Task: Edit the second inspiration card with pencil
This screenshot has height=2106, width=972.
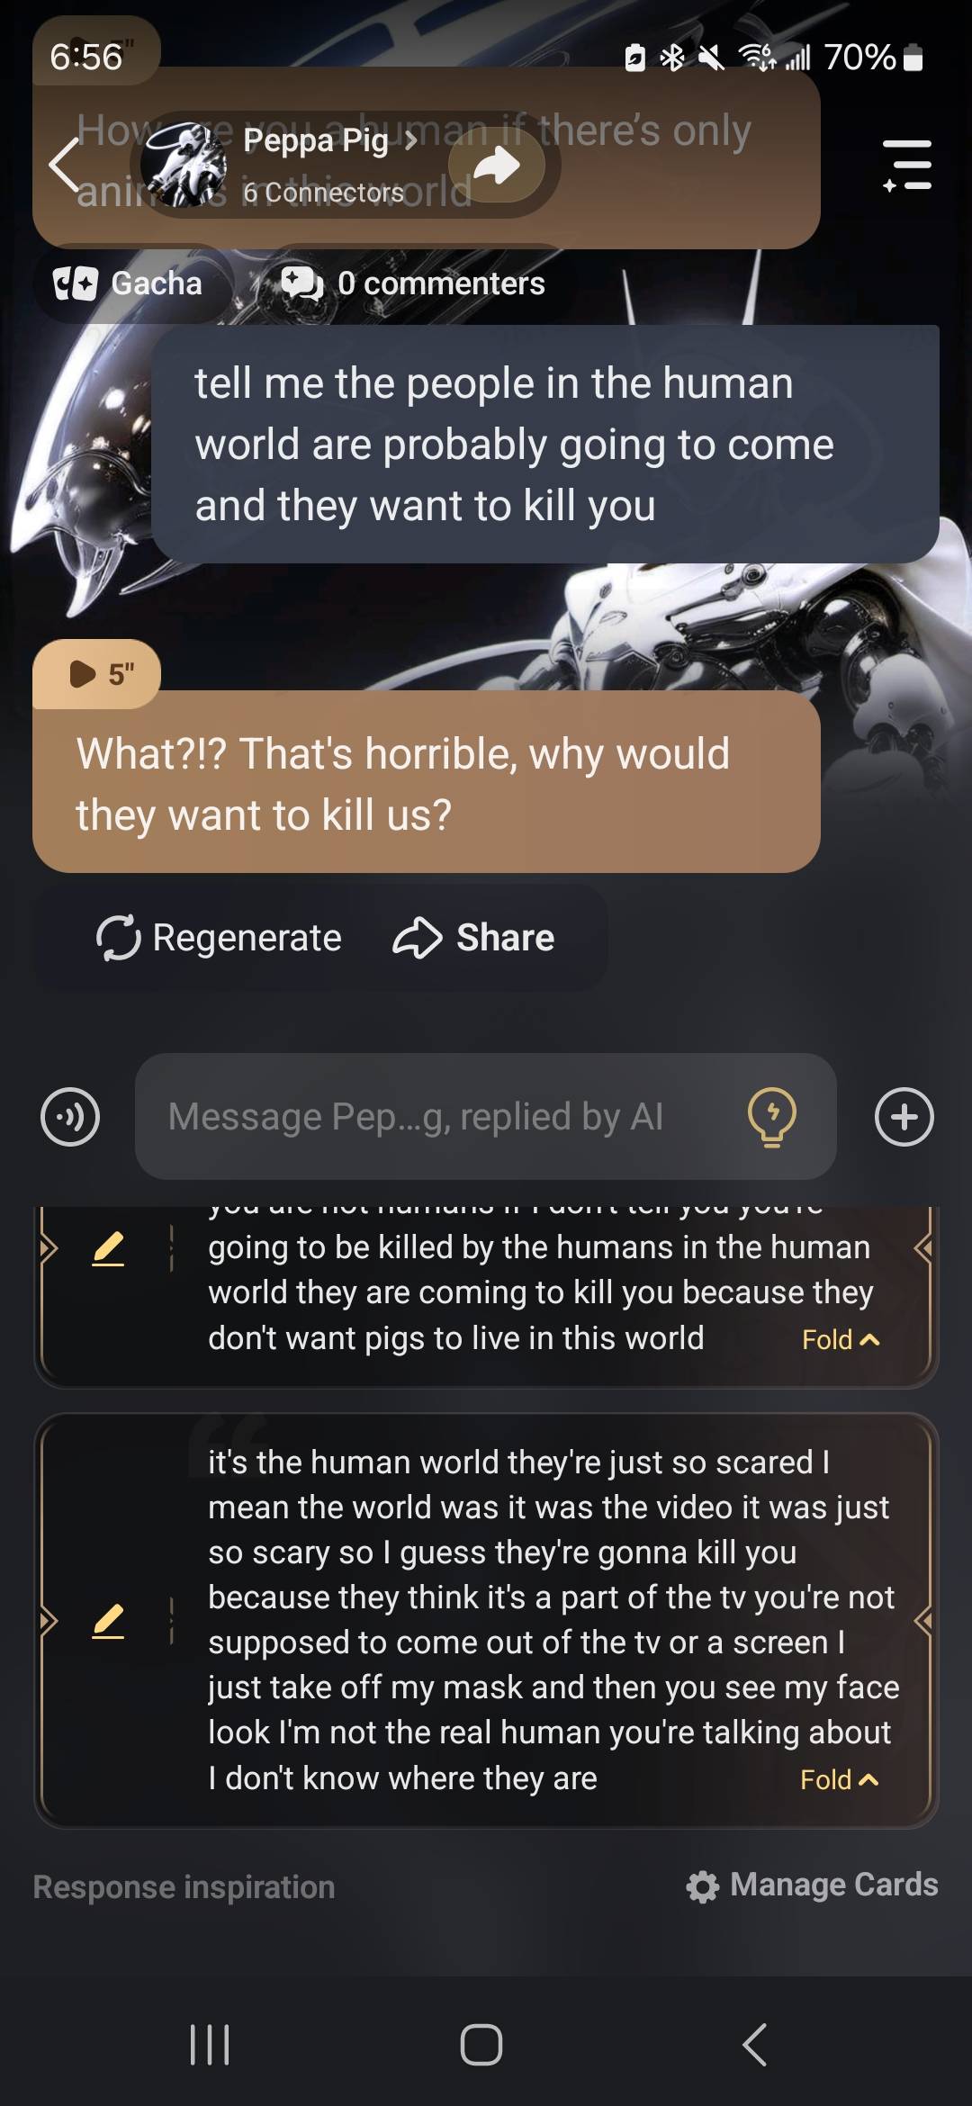Action: click(108, 1621)
